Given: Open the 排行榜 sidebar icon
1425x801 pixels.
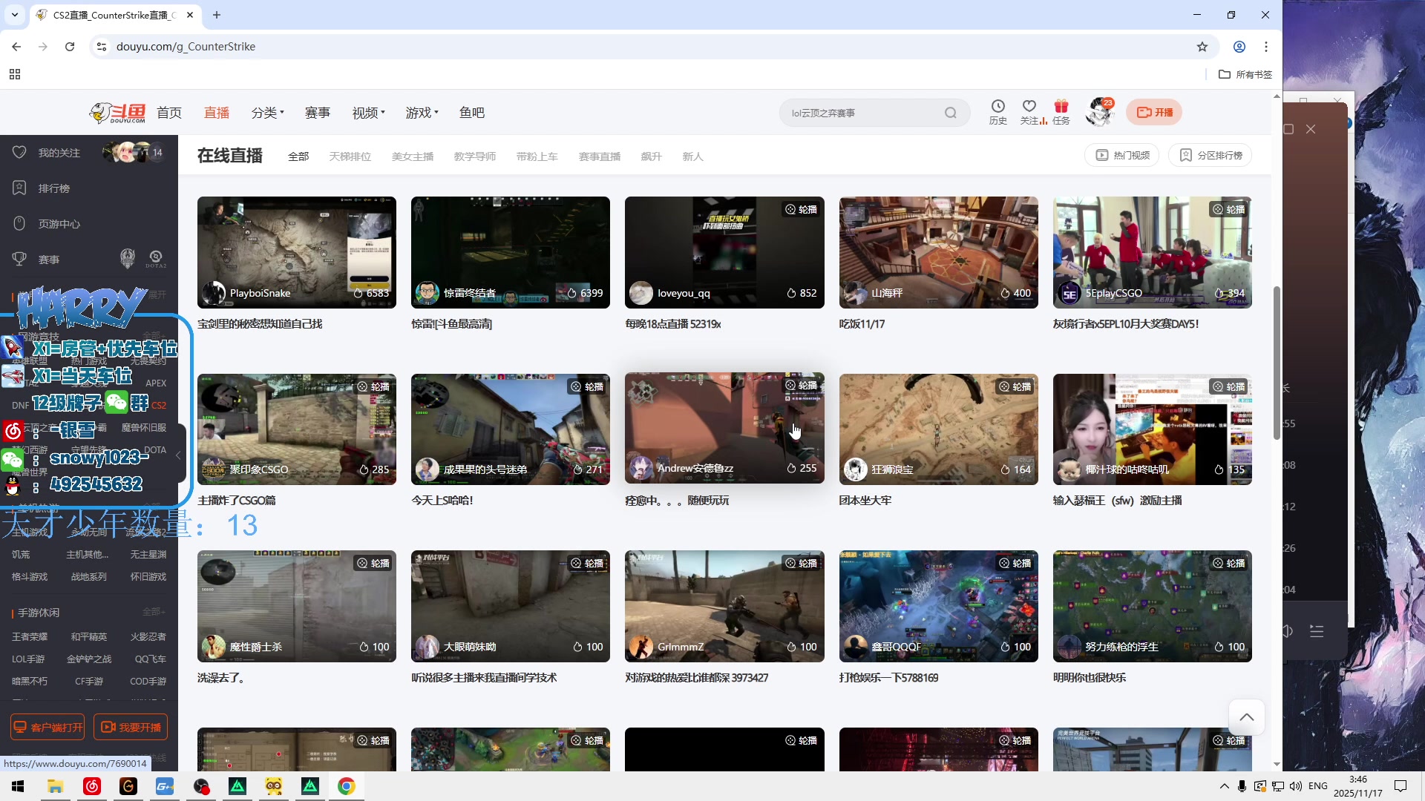Looking at the screenshot, I should 20,188.
